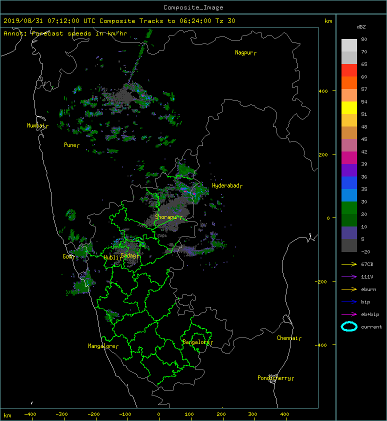Click the amber 51 dBZ legend swatch
Viewport: 387px width, 421px height.
349,120
